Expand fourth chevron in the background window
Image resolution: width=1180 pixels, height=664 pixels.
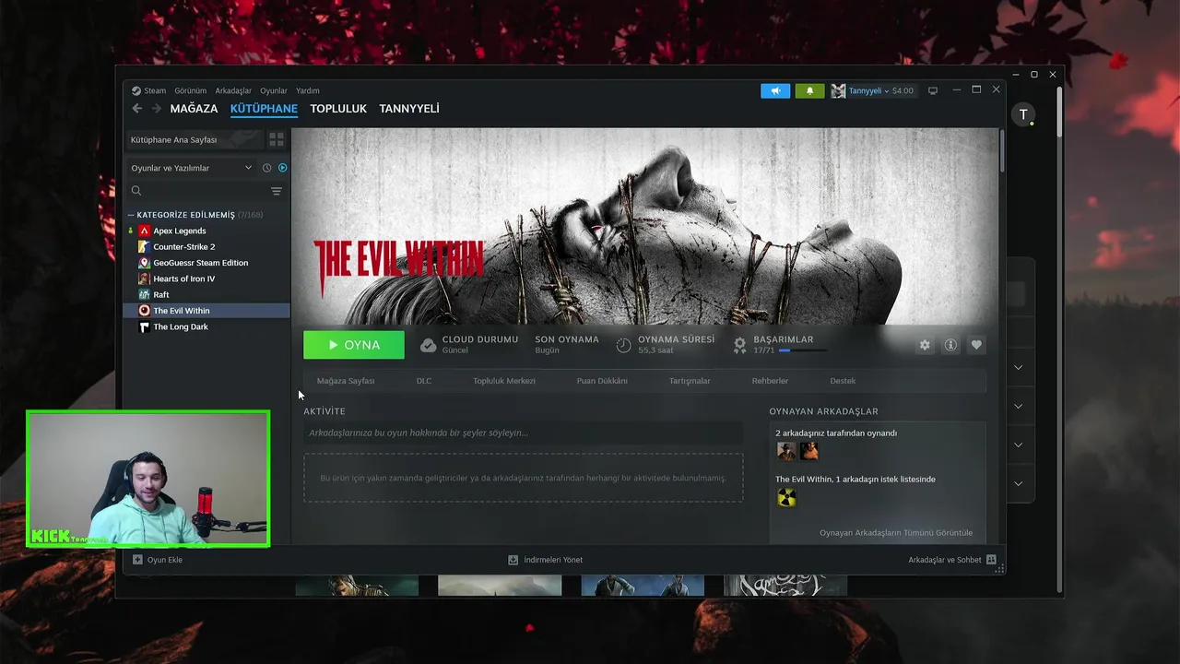[1018, 483]
